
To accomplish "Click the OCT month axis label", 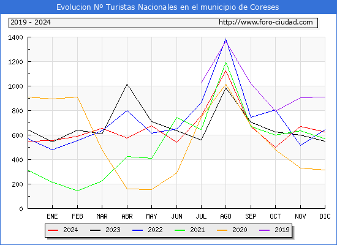I will coord(275,216).
